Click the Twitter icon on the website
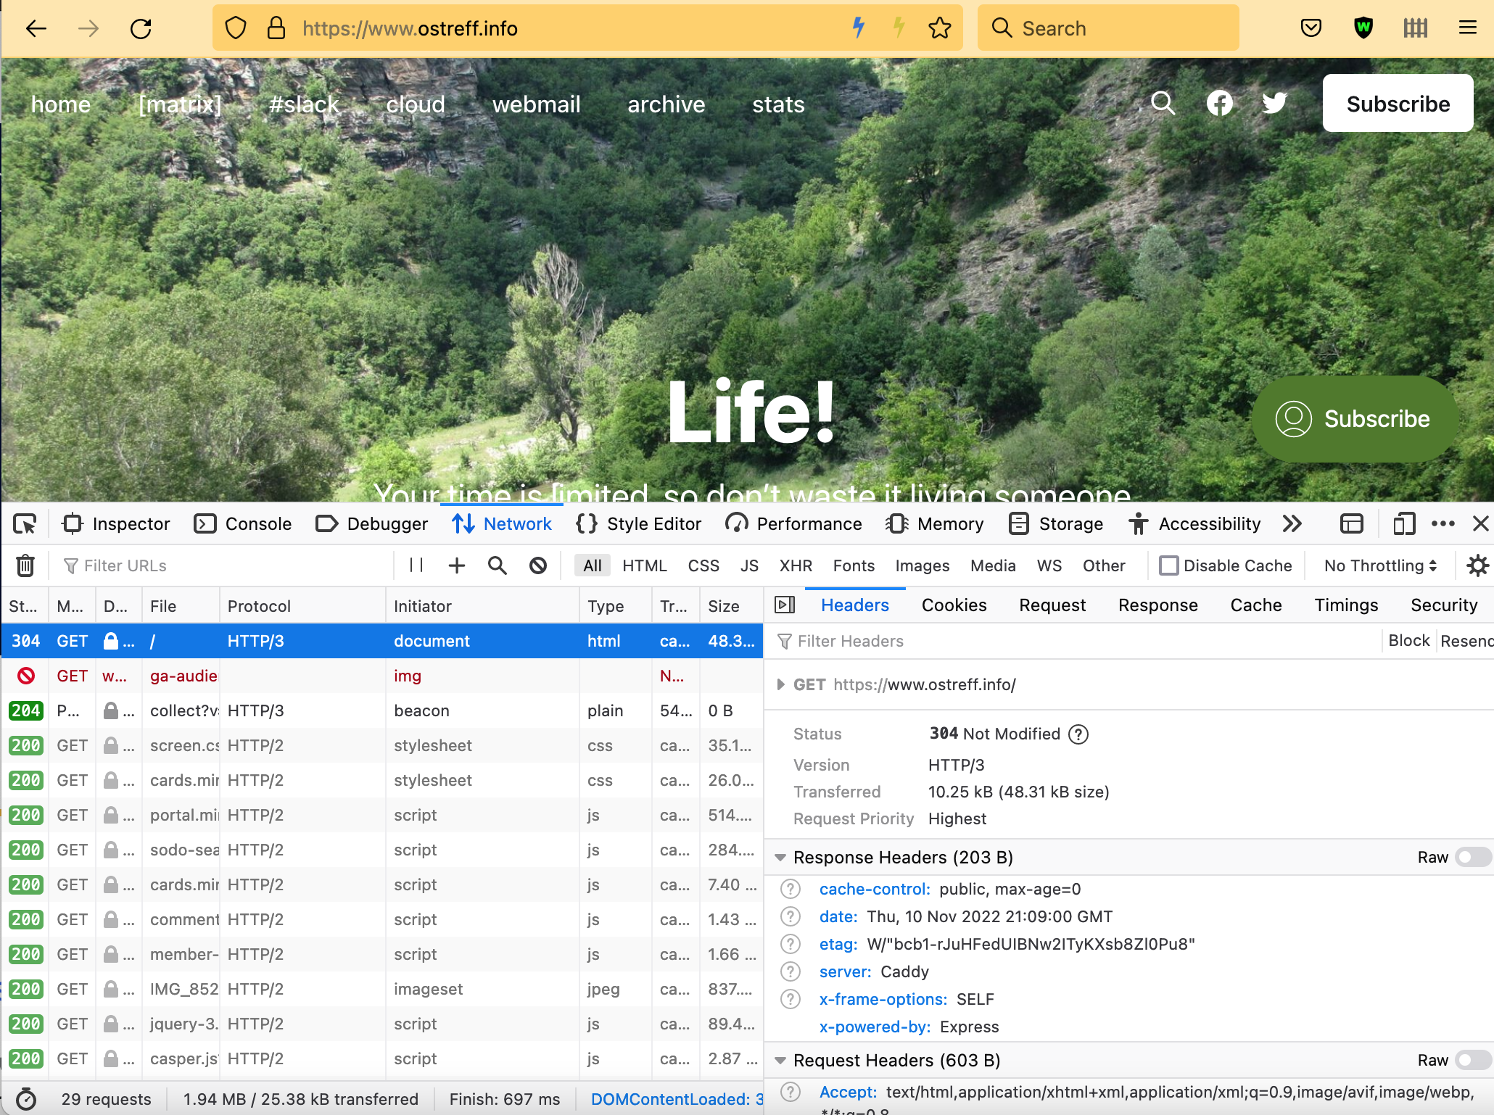The height and width of the screenshot is (1115, 1494). click(1274, 104)
